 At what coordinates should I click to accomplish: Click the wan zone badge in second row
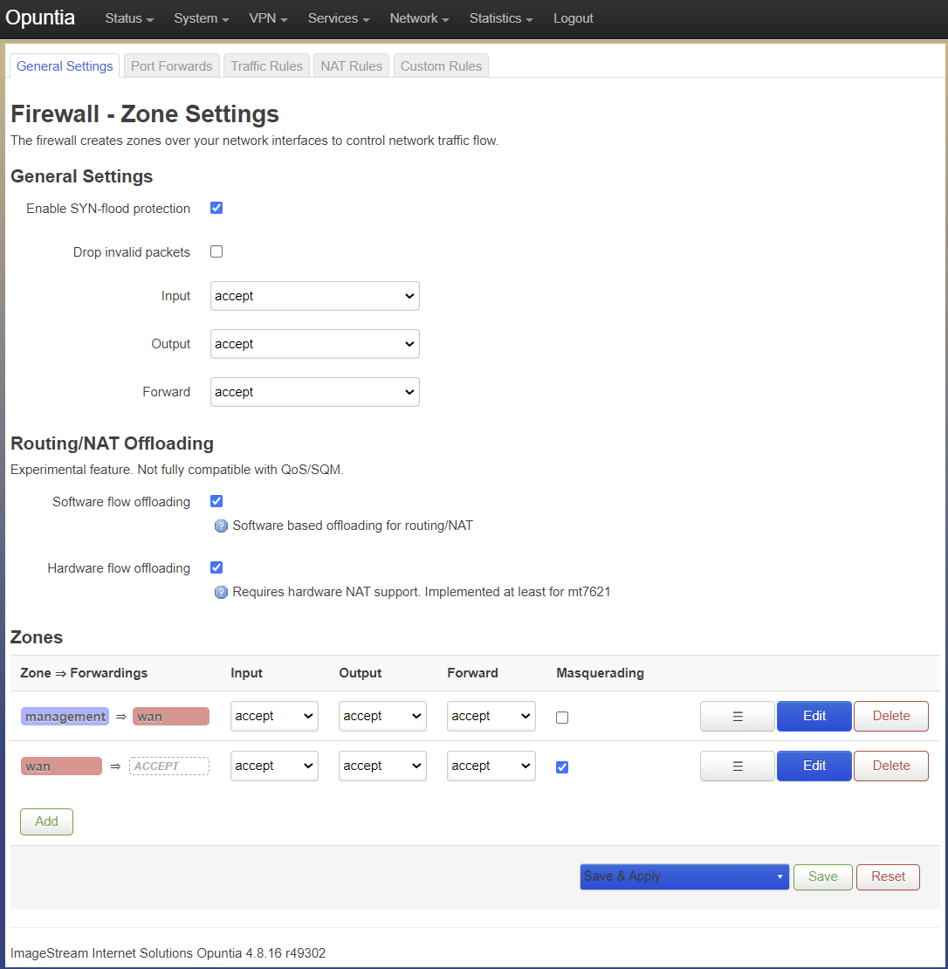point(61,766)
